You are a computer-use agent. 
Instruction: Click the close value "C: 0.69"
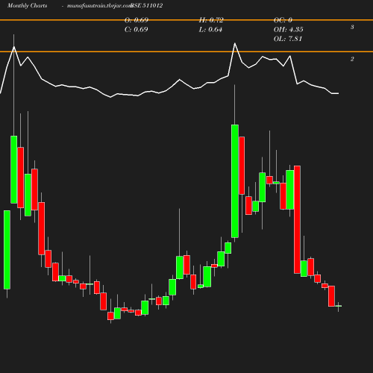[x=137, y=30]
